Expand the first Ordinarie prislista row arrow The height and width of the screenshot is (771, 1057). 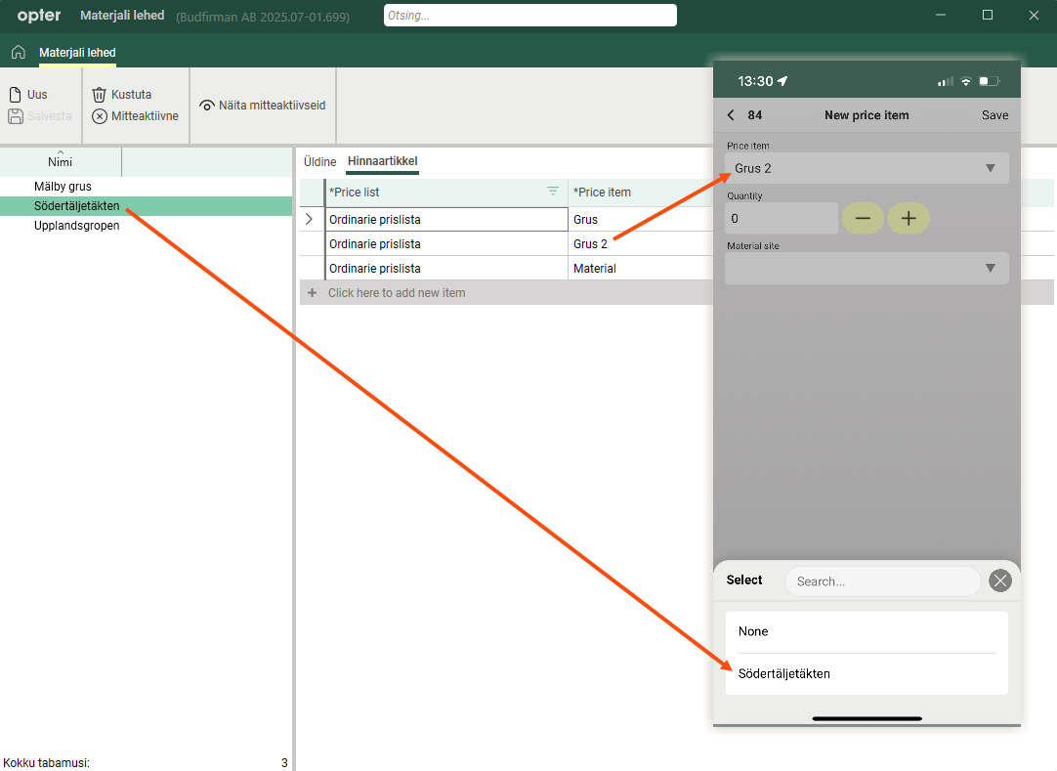coord(310,220)
